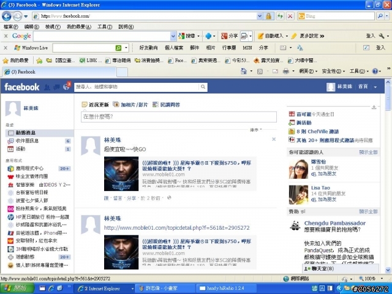
Task: Click the Facebook search input field
Action: click(x=137, y=87)
